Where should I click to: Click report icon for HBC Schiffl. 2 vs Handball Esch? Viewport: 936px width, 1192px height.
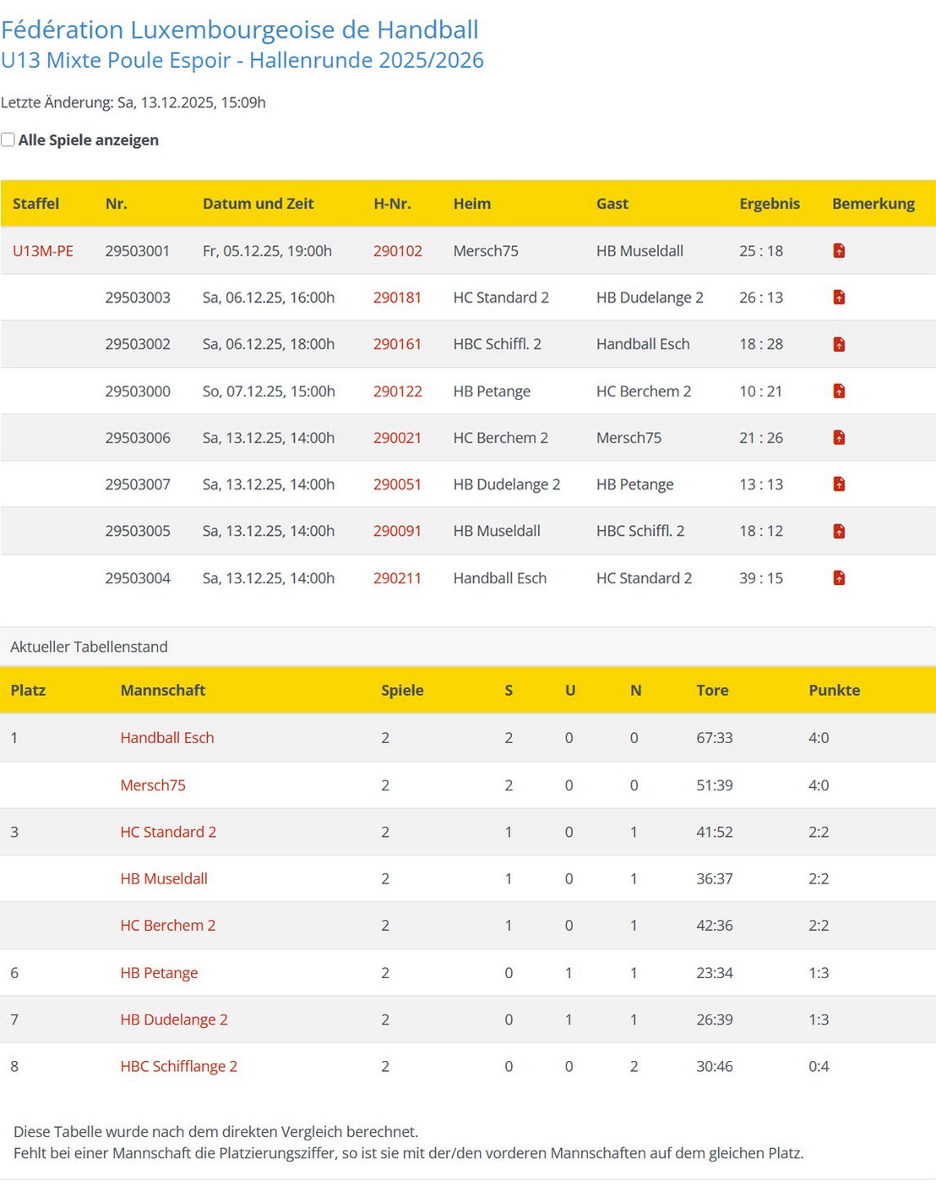pyautogui.click(x=839, y=344)
